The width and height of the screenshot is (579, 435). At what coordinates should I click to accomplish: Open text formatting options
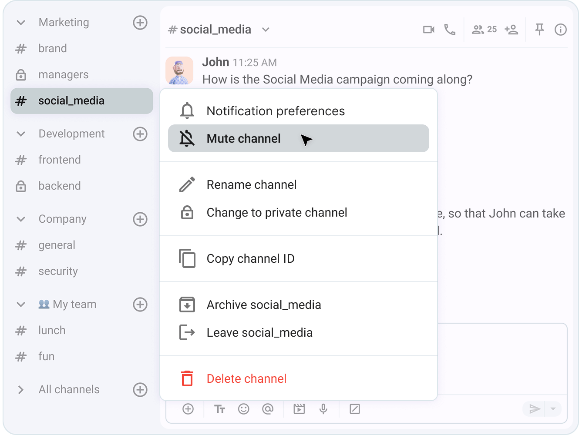[x=220, y=409]
